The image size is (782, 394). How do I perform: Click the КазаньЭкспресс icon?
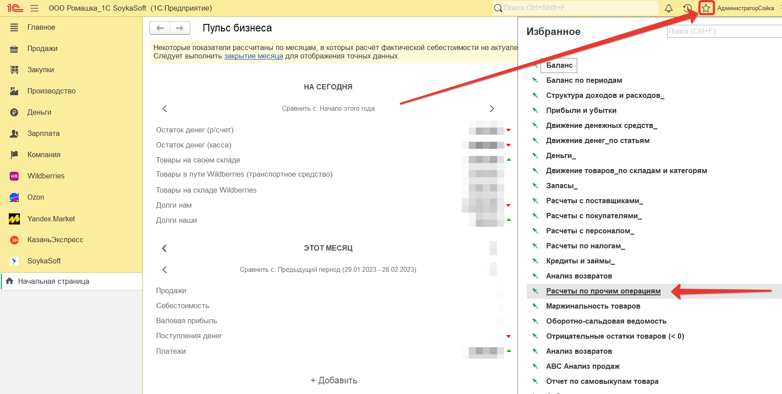coord(14,240)
